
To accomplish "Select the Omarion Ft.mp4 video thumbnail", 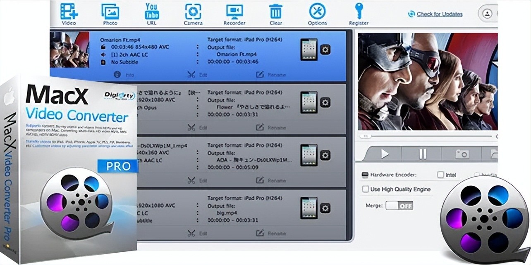I will coord(69,49).
